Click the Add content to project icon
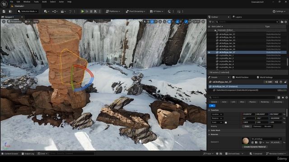 point(46,11)
